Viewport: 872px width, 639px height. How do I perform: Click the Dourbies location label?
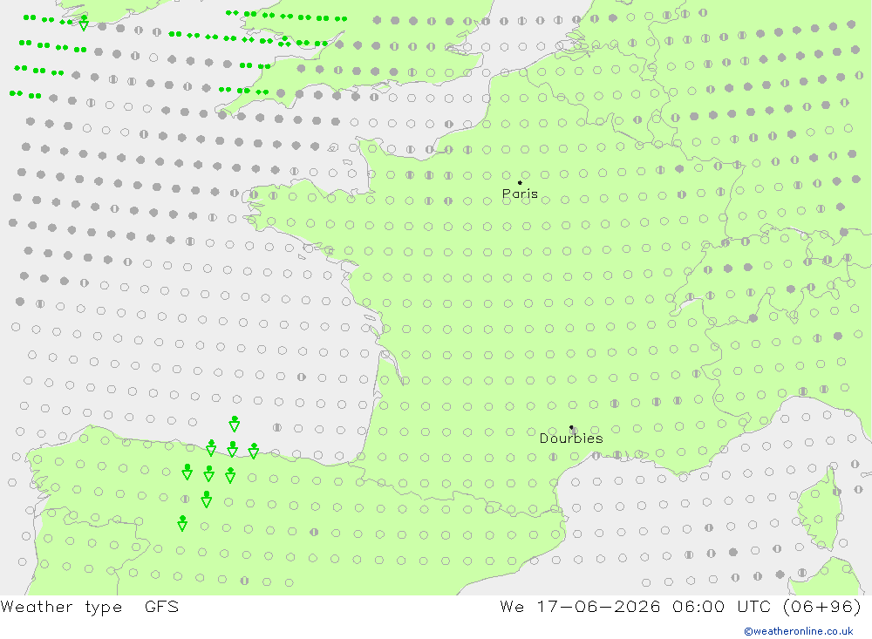click(x=571, y=438)
